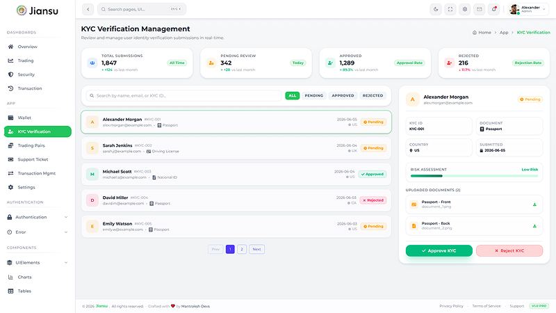Open Trading in sidebar
Image resolution: width=556 pixels, height=313 pixels.
pyautogui.click(x=38, y=61)
